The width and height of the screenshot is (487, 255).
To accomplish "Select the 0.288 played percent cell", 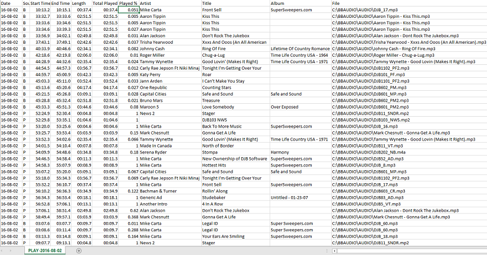I will coord(129,230).
